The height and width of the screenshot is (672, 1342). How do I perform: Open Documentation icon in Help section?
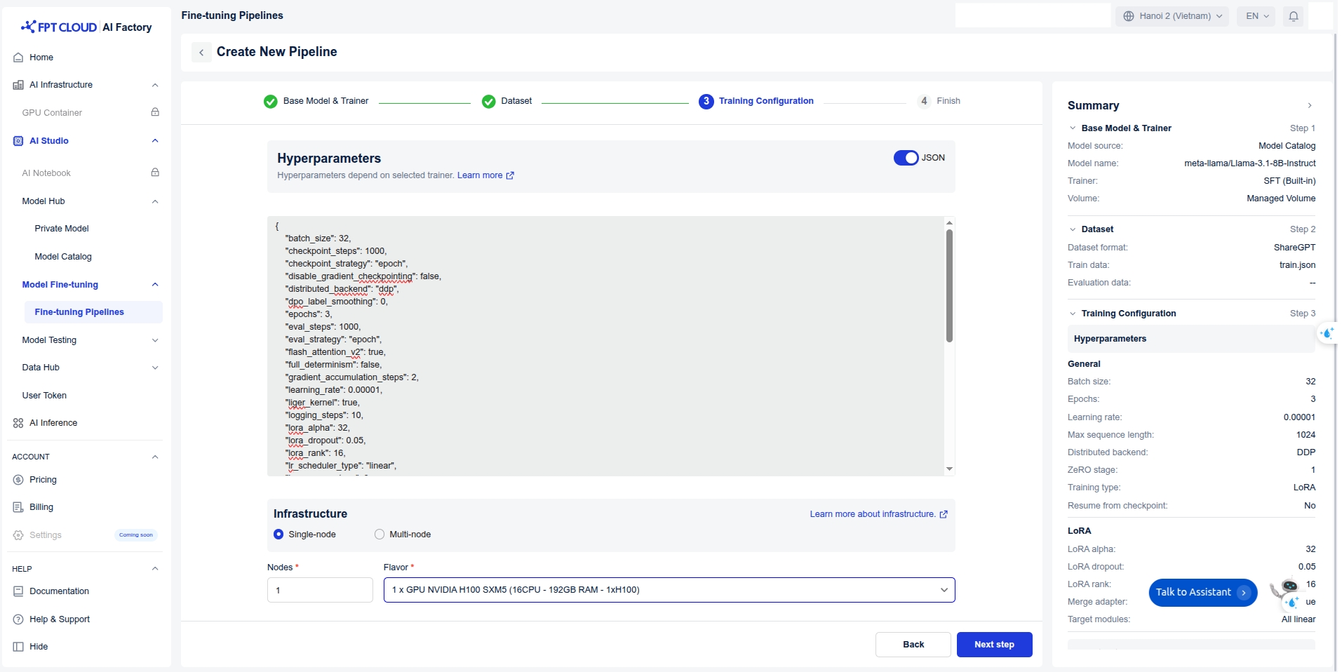(18, 591)
